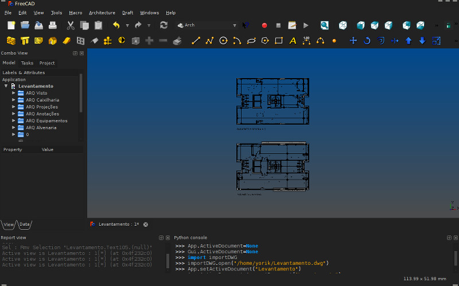459x286 pixels.
Task: Open the Macro menu
Action: click(x=76, y=13)
